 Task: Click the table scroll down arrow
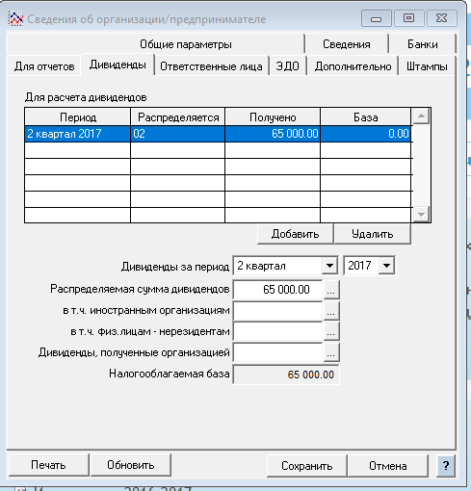pos(421,214)
